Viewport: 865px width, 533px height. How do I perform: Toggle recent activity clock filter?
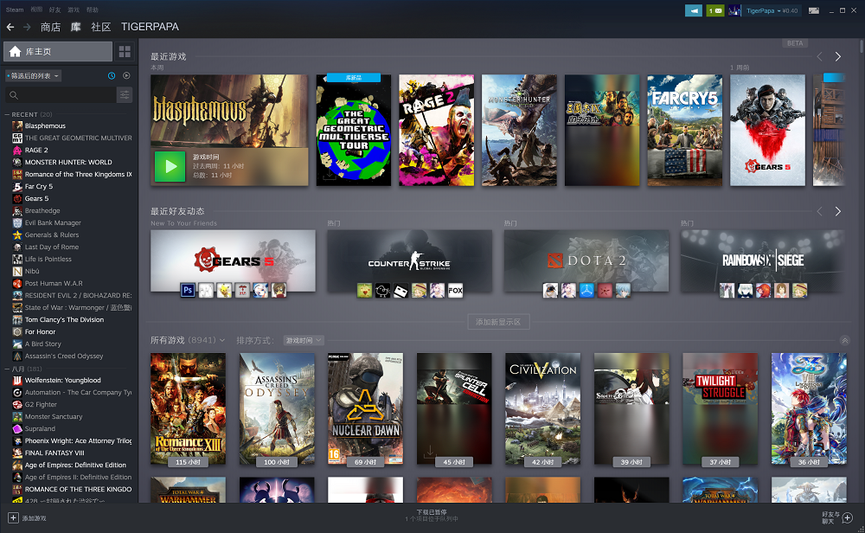(x=112, y=75)
